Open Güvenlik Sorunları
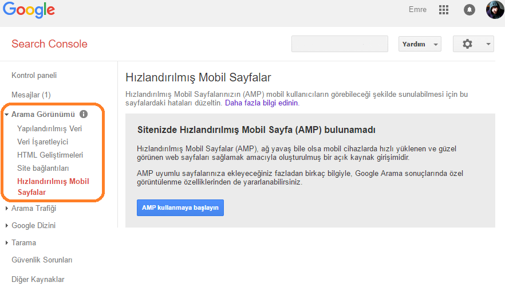The height and width of the screenshot is (290, 505). click(x=42, y=260)
